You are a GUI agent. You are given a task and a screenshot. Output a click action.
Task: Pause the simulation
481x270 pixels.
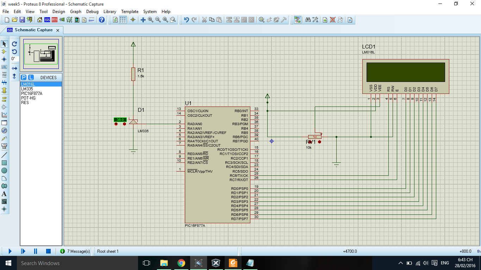(x=36, y=251)
